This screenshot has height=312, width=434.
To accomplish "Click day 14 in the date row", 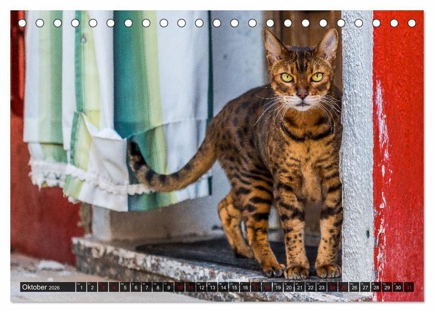I will (224, 287).
